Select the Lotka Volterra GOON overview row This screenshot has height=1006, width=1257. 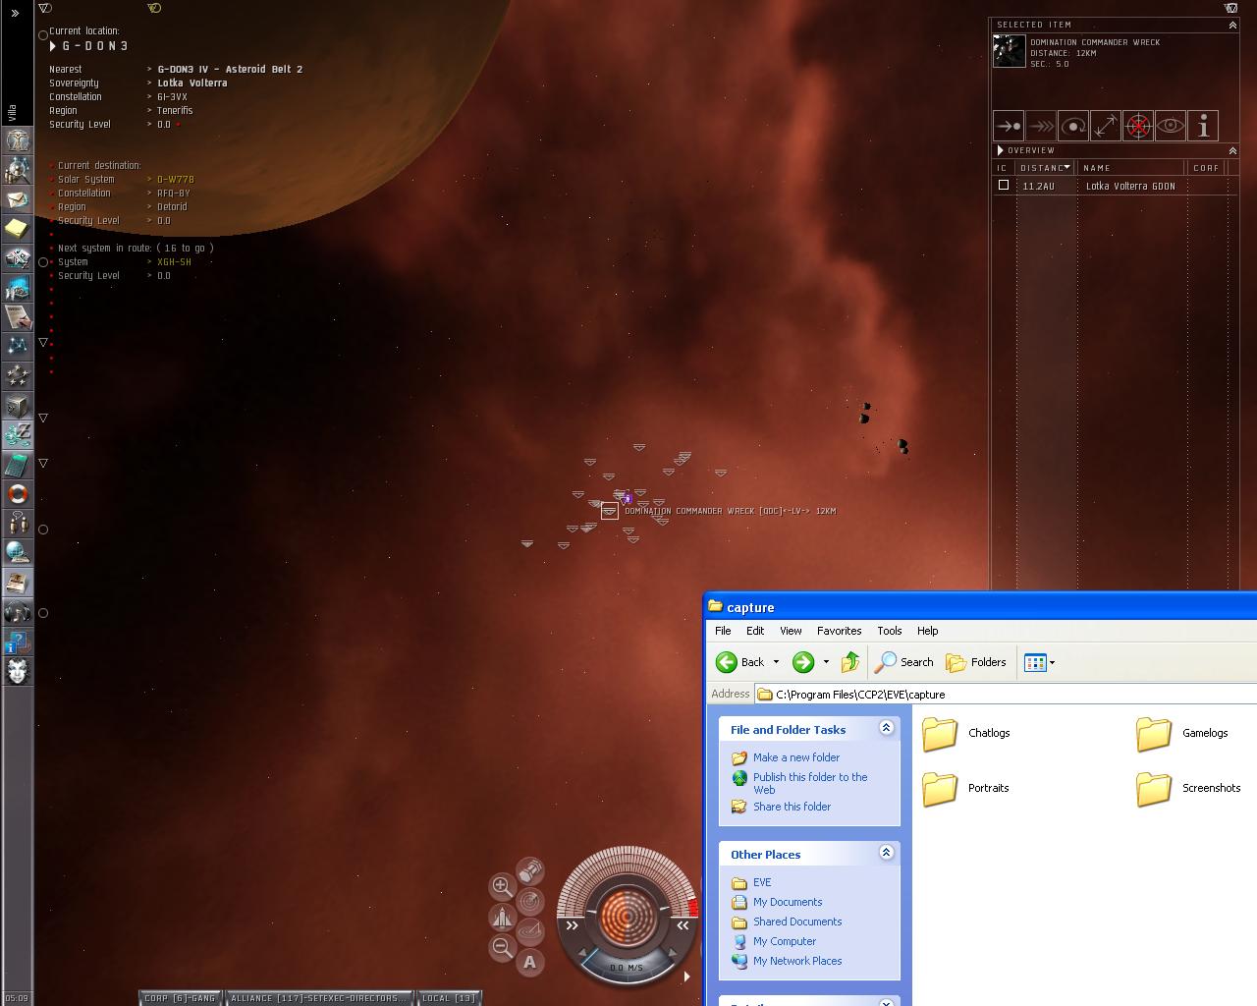pyautogui.click(x=1115, y=186)
